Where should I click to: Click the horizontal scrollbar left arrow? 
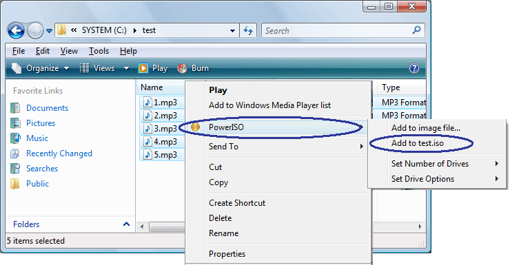[x=142, y=226]
